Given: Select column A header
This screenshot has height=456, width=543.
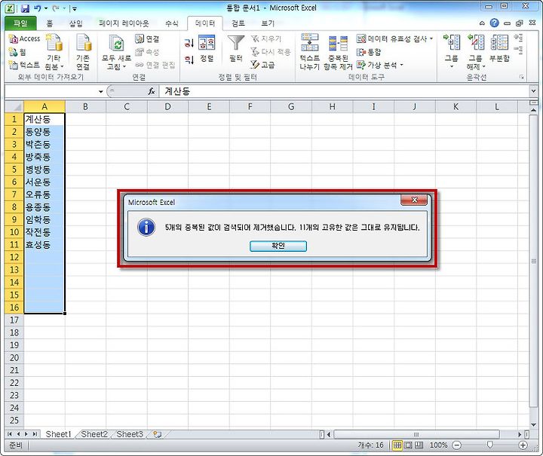Looking at the screenshot, I should [44, 106].
